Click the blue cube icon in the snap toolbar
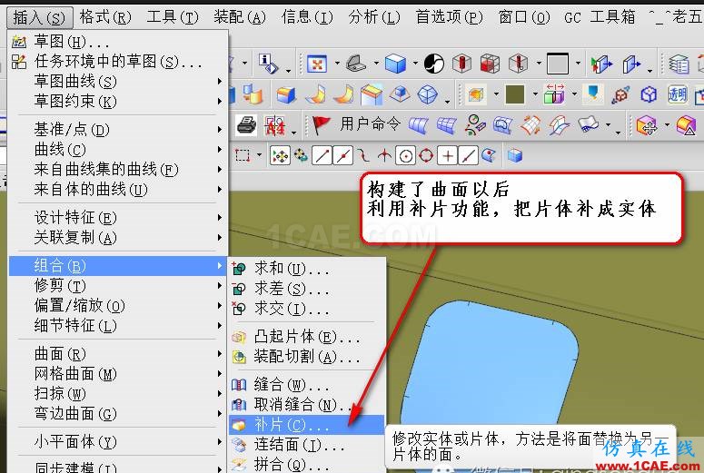704x473 pixels. pyautogui.click(x=514, y=156)
